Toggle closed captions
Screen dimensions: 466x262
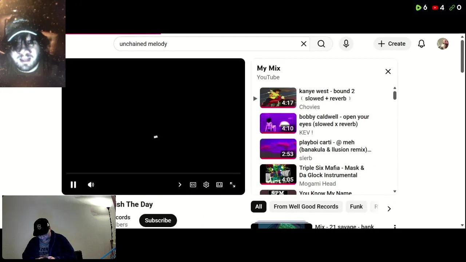pos(193,185)
